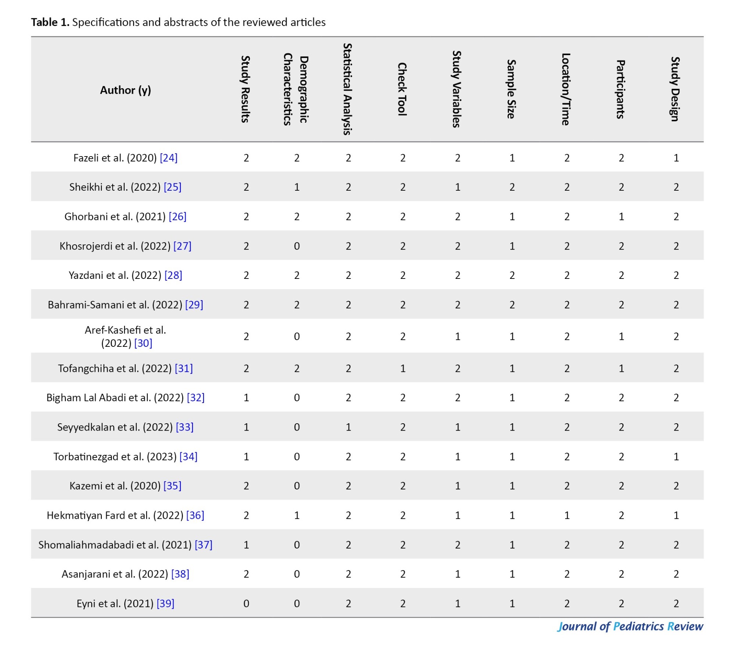Open citation link [24] for Fazeli et al.
Screen dimensions: 735x647
(x=169, y=158)
